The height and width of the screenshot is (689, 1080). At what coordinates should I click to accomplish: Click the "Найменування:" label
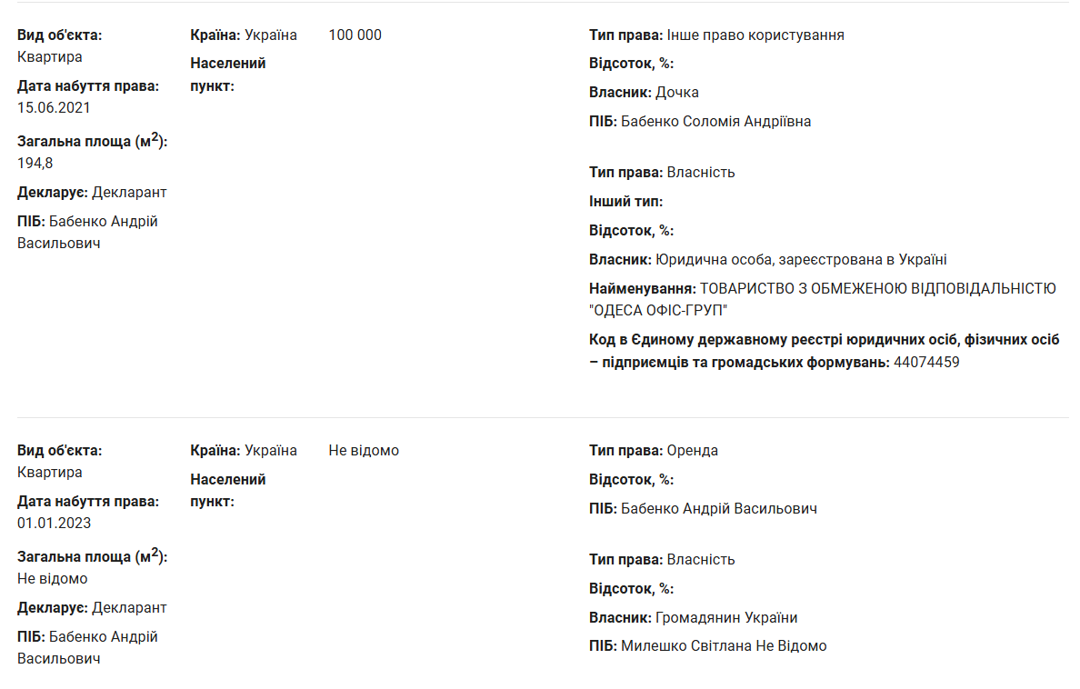(643, 289)
